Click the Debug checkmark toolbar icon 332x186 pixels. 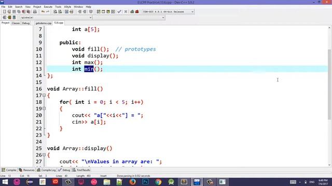(119, 11)
